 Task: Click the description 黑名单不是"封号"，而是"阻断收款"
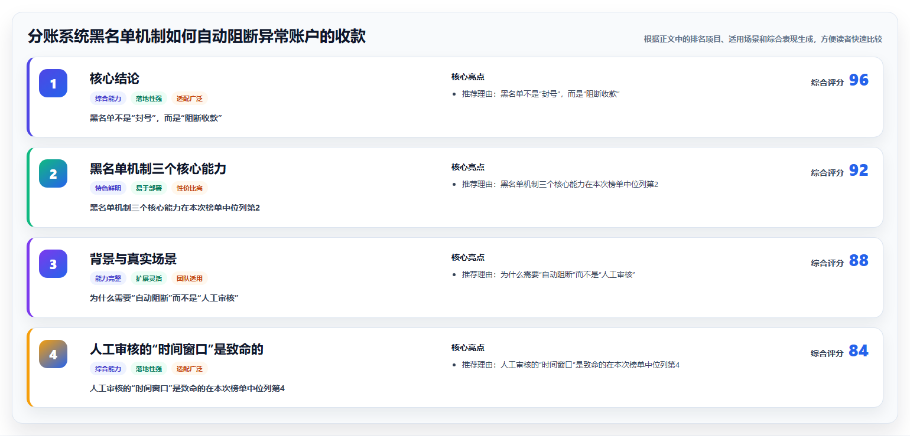tap(156, 118)
